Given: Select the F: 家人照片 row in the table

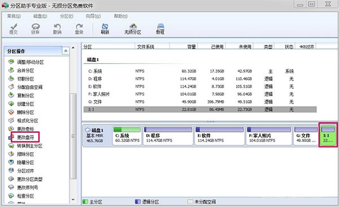Looking at the screenshot, I should [200, 94].
